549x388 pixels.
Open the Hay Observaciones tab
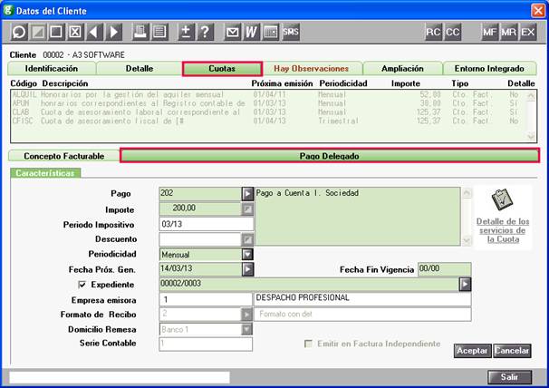click(312, 69)
